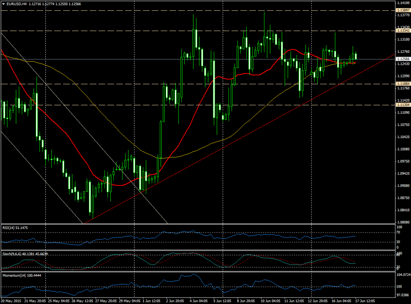Image resolution: width=411 pixels, height=304 pixels.
Task: Click the 20 May 2015 time axis label
Action: 12,300
